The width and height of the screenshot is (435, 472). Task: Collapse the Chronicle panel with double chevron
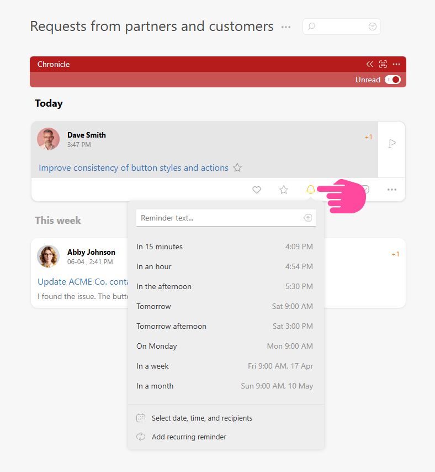click(370, 64)
